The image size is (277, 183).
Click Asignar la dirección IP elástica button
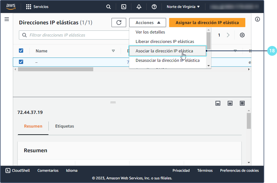point(207,23)
